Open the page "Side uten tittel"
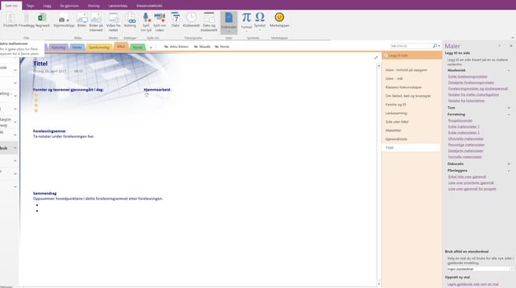Viewport: 516px width, 288px height. [397, 122]
